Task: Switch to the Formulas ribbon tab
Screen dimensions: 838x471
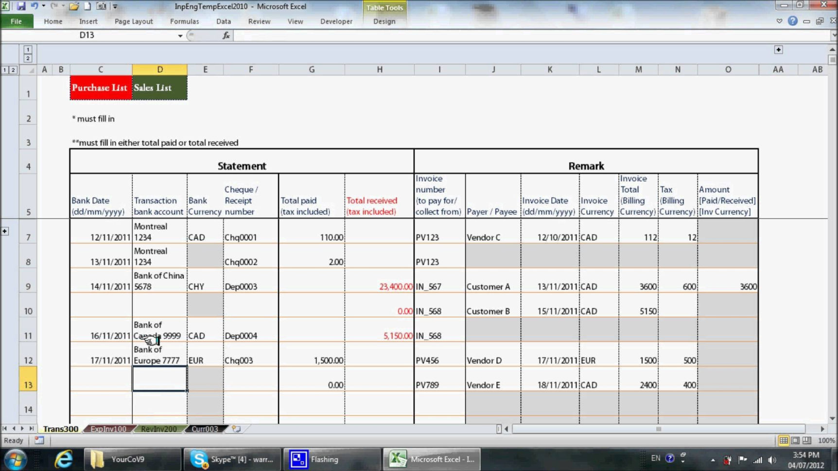Action: coord(184,21)
